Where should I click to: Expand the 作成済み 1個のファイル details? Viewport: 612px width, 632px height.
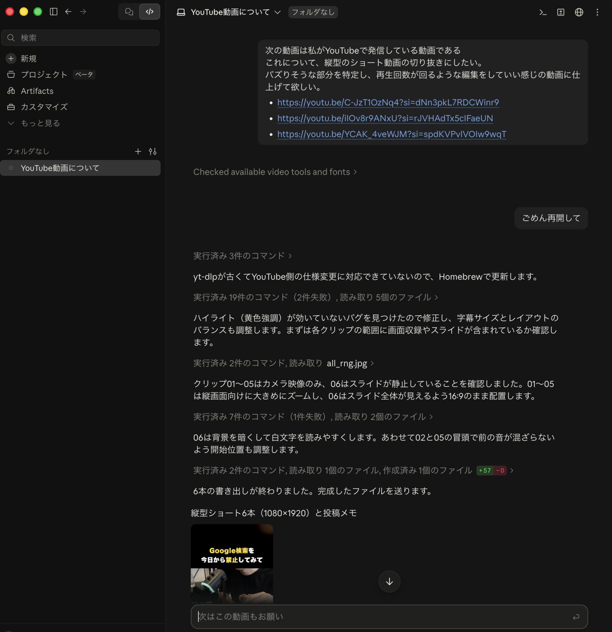pos(353,470)
